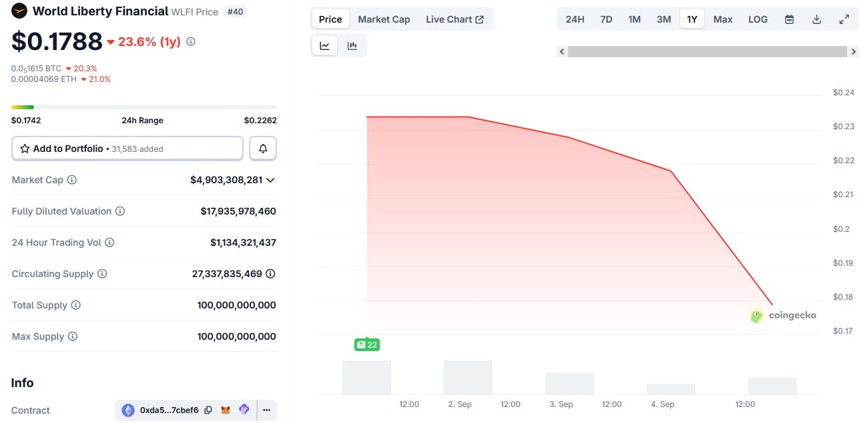Show the Max Supply info tooltip
This screenshot has height=423, width=867.
tap(73, 336)
